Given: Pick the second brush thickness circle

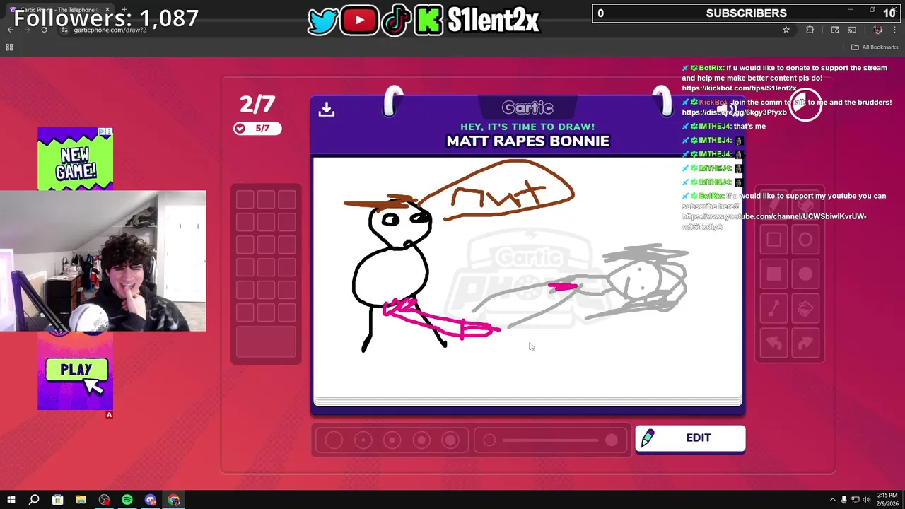Looking at the screenshot, I should click(363, 440).
